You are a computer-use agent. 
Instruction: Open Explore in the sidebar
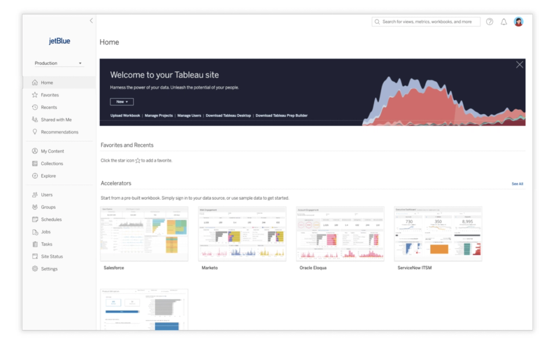tap(48, 176)
